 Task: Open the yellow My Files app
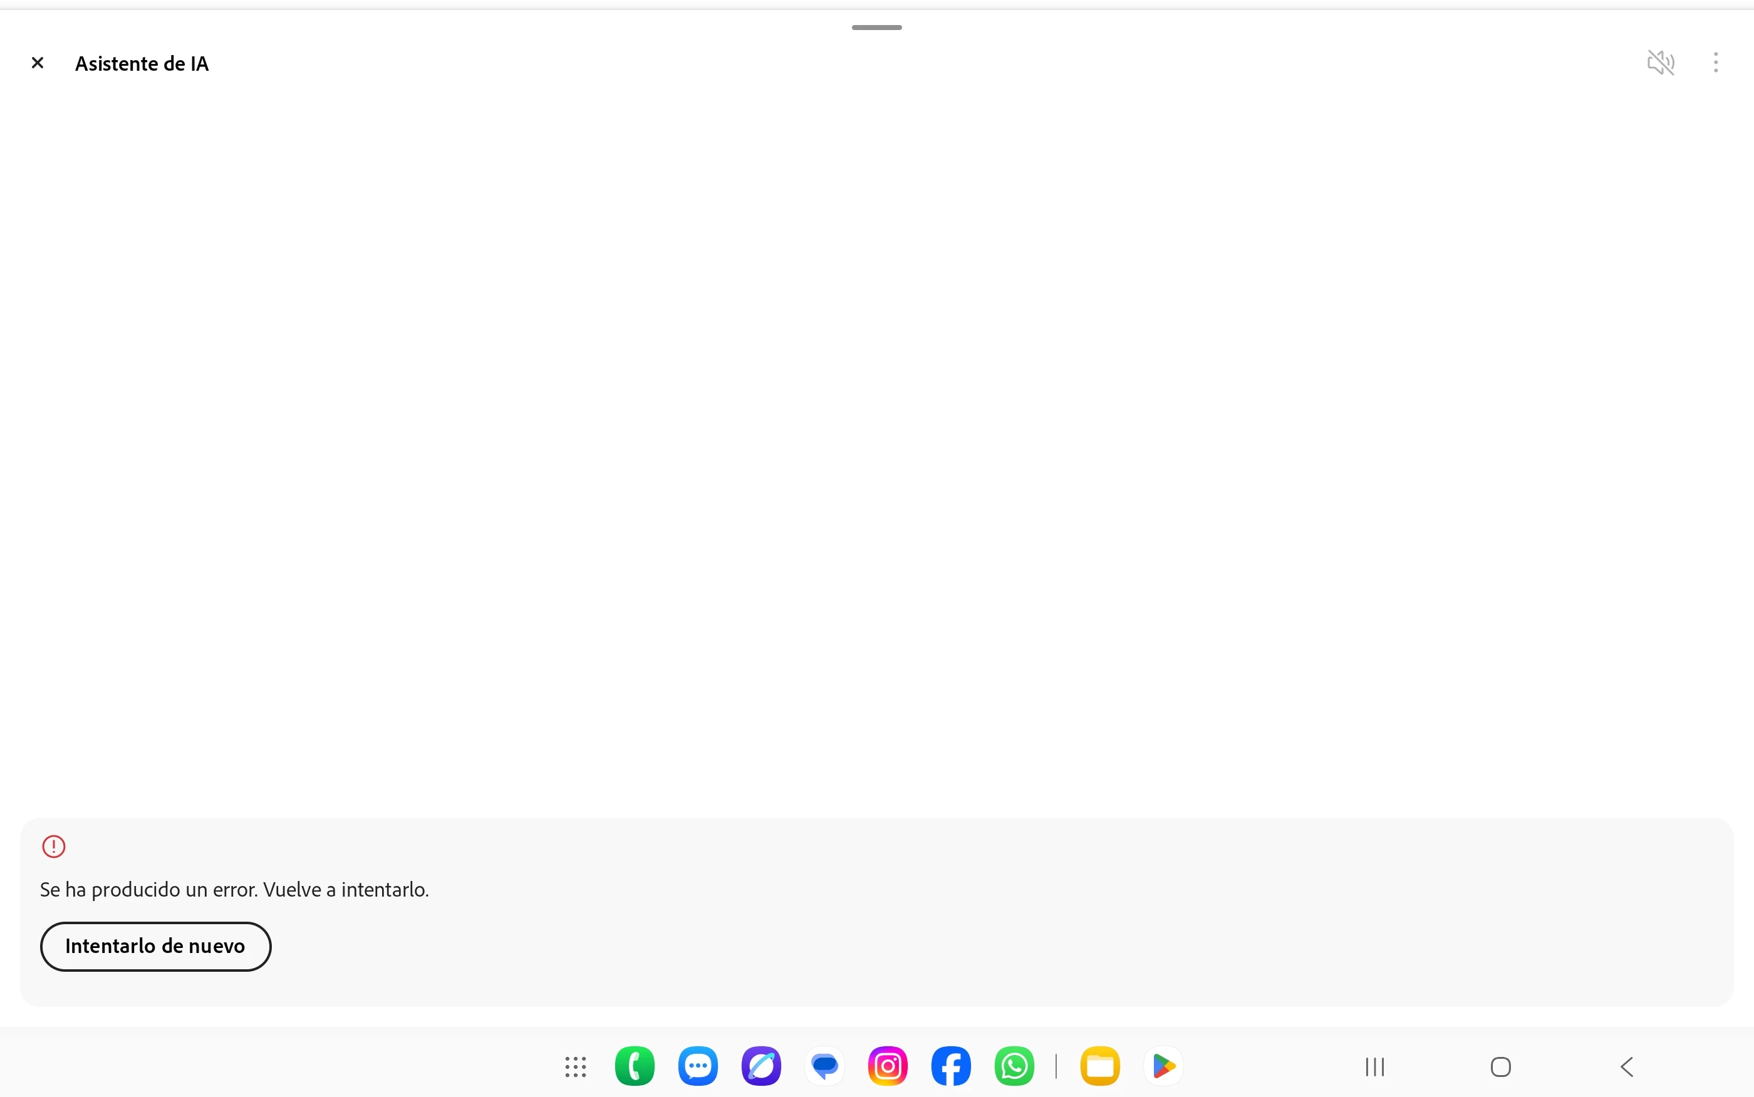(1099, 1066)
